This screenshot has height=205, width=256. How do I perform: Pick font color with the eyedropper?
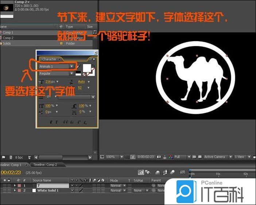tap(79, 66)
